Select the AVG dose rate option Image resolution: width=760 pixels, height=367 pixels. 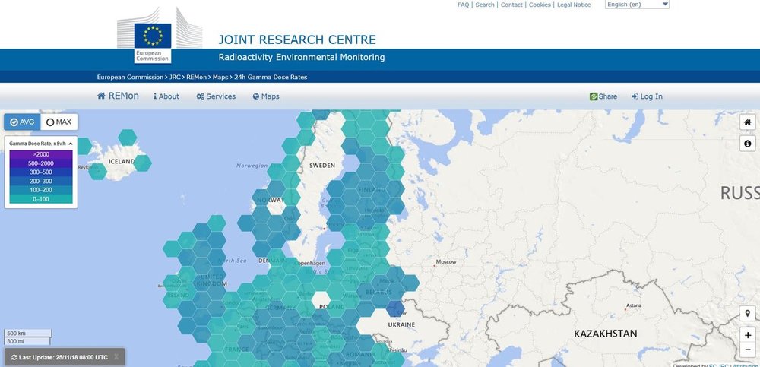[x=22, y=122]
